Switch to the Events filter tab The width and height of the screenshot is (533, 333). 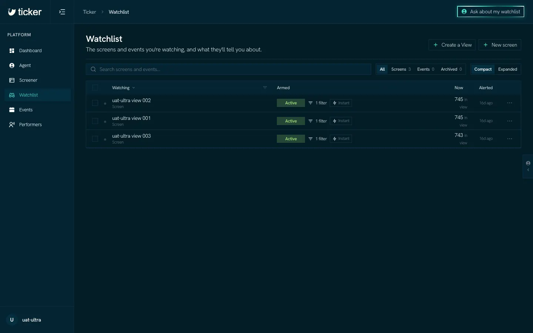click(426, 69)
